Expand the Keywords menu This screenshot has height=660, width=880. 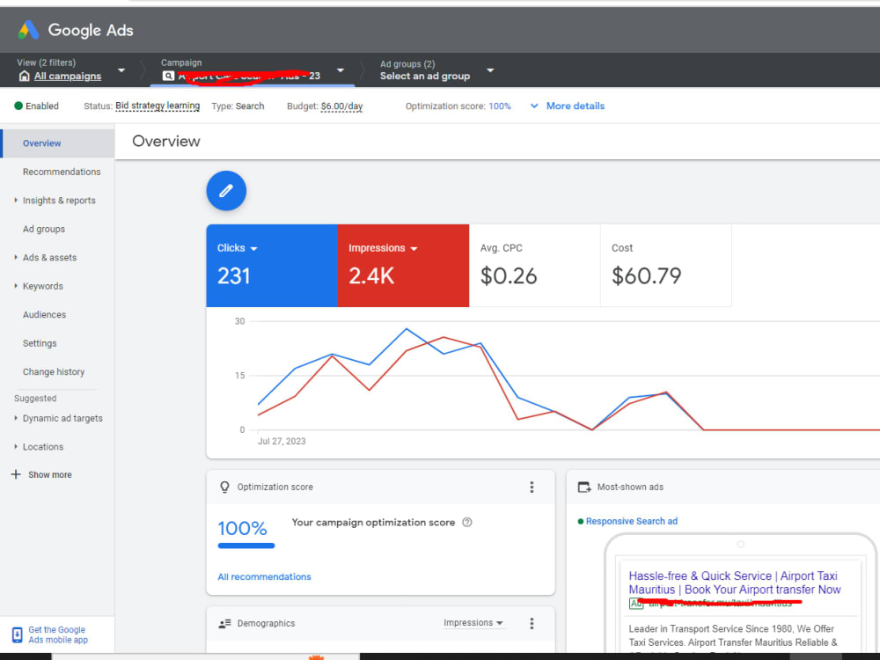[16, 286]
